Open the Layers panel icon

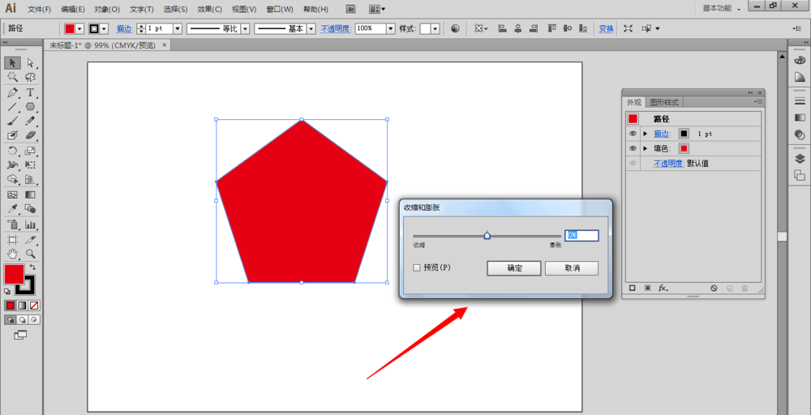(800, 159)
